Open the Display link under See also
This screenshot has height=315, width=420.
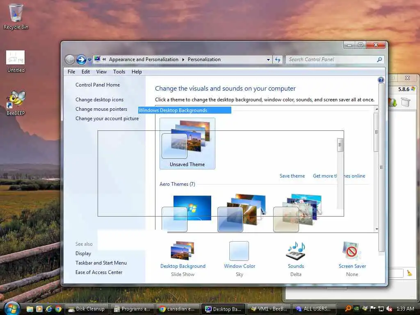(x=83, y=253)
